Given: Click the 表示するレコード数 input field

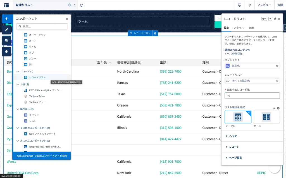Looking at the screenshot, I should point(252,96).
